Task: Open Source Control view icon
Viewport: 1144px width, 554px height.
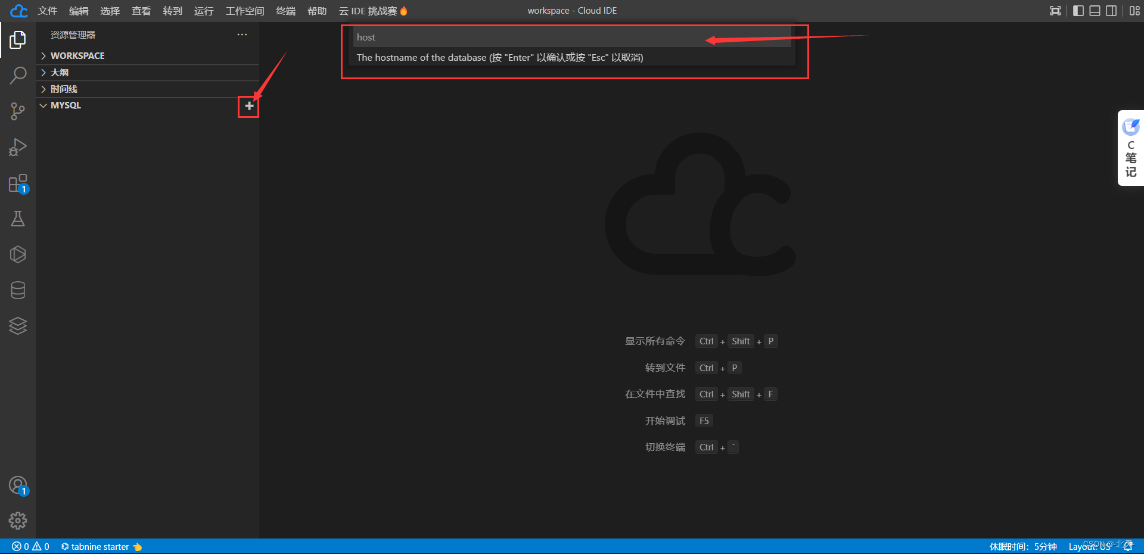Action: coord(18,111)
